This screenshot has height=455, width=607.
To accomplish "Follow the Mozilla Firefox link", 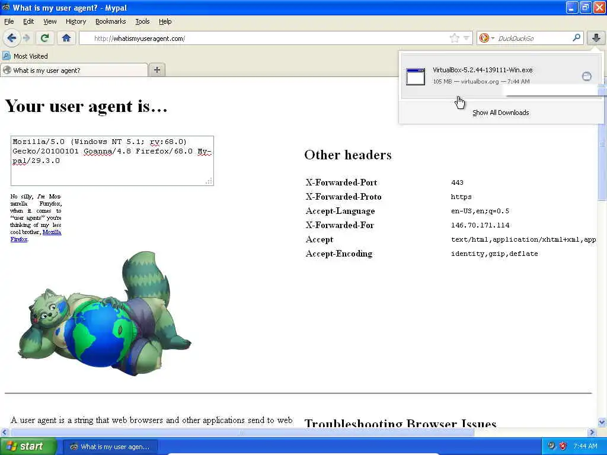I will coord(36,236).
